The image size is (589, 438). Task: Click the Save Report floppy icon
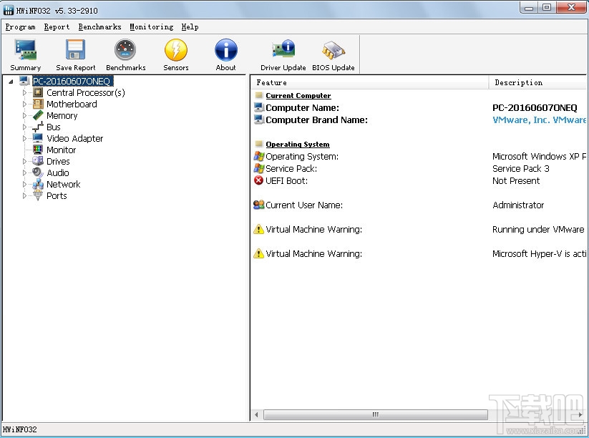click(x=75, y=49)
